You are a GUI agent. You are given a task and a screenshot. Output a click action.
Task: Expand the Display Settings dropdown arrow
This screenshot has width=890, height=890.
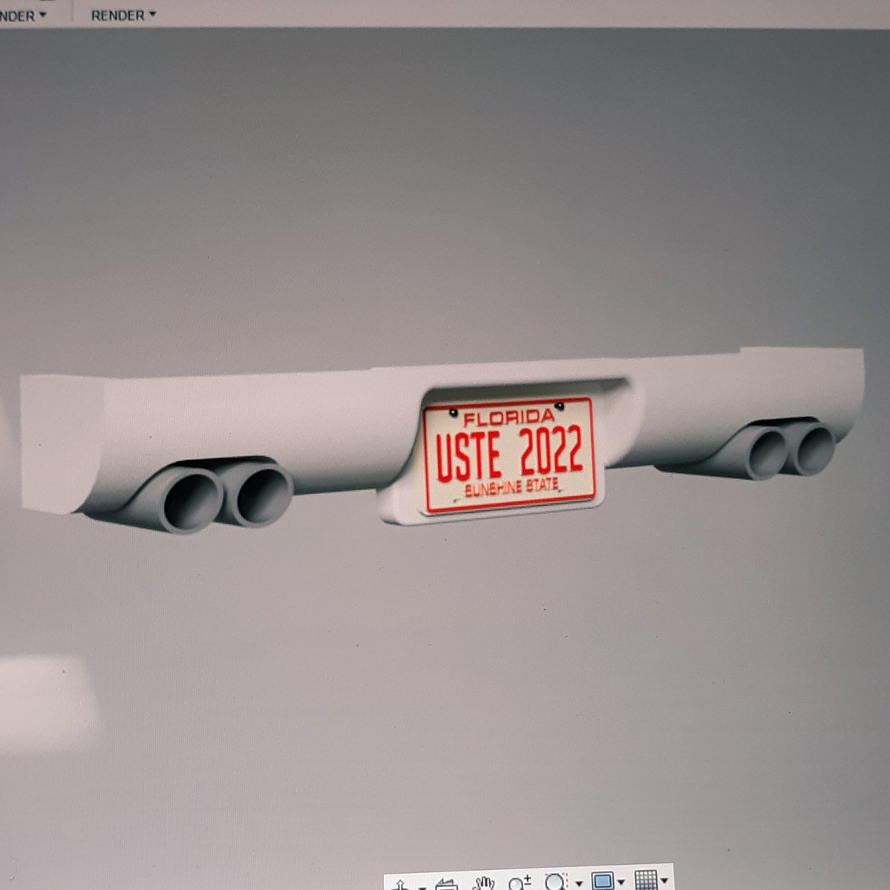pos(621,883)
